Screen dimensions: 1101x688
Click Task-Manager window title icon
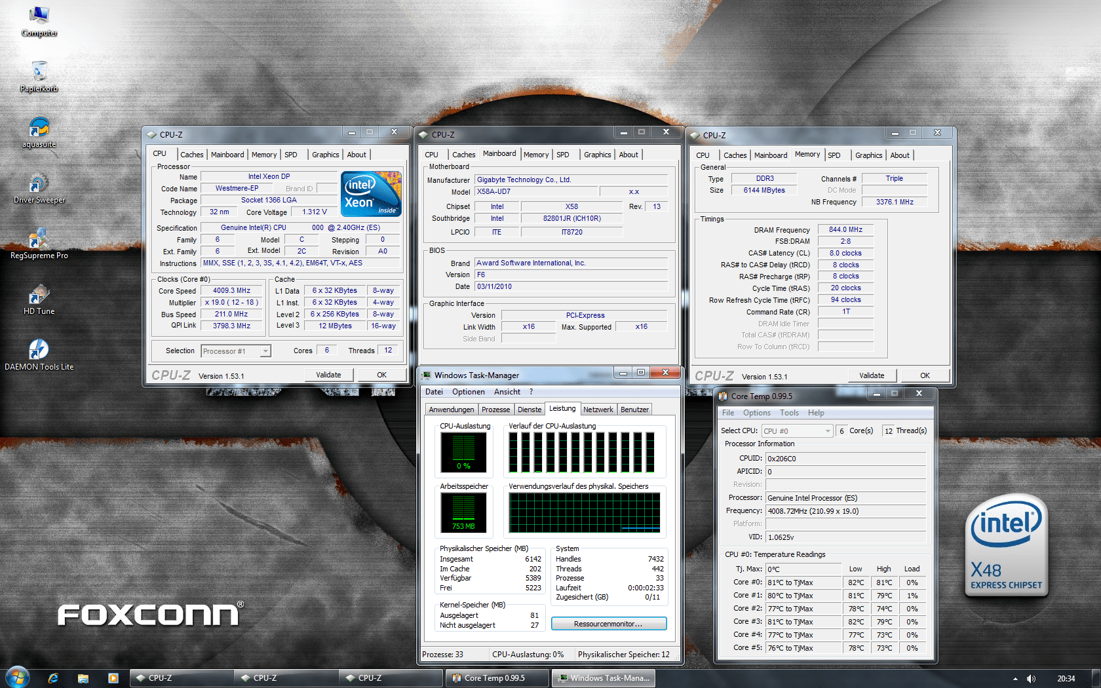tap(427, 375)
